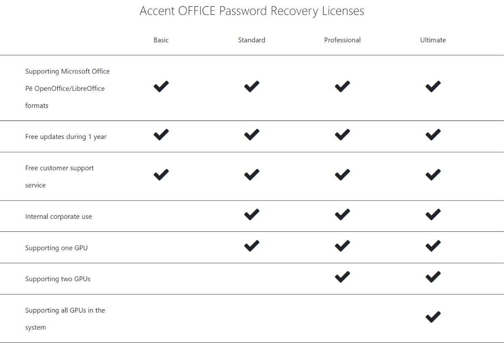Click Ultimate checkmark for Supporting two GPUs
The image size is (504, 343).
(x=433, y=277)
